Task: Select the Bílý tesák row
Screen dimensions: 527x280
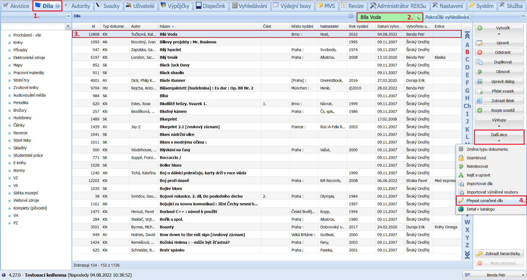Action: pyautogui.click(x=267, y=57)
